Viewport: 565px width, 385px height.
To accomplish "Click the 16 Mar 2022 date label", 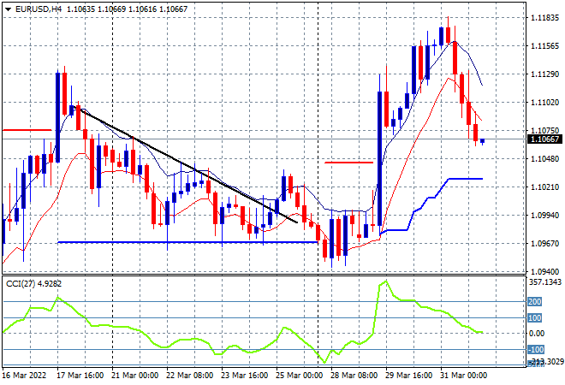I will (x=25, y=376).
